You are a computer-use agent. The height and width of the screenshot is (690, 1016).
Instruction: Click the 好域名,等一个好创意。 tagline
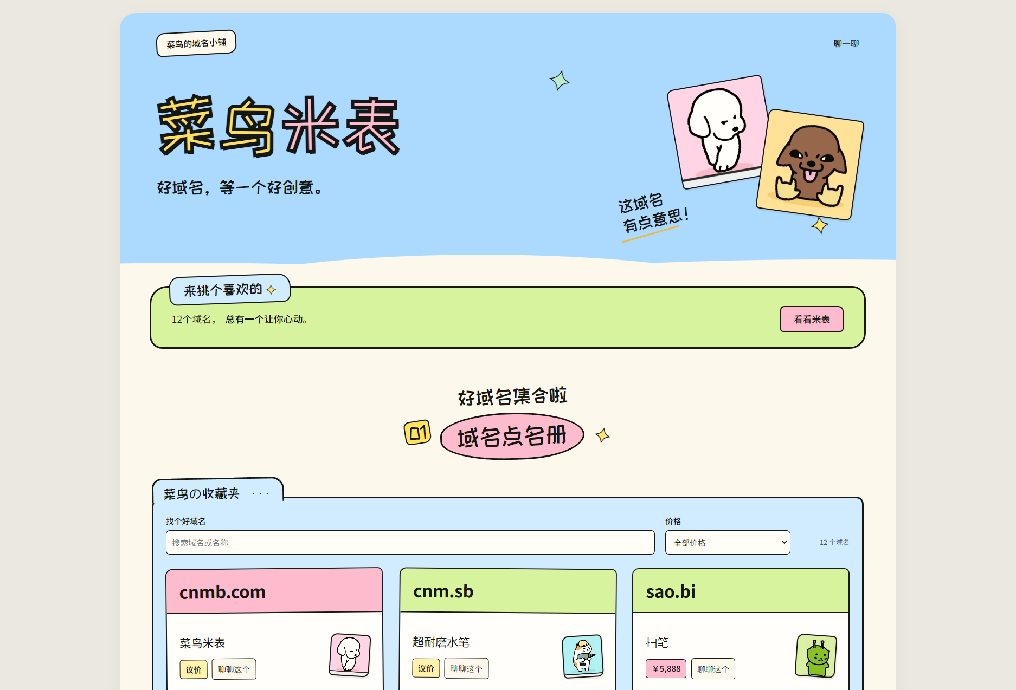click(x=240, y=187)
